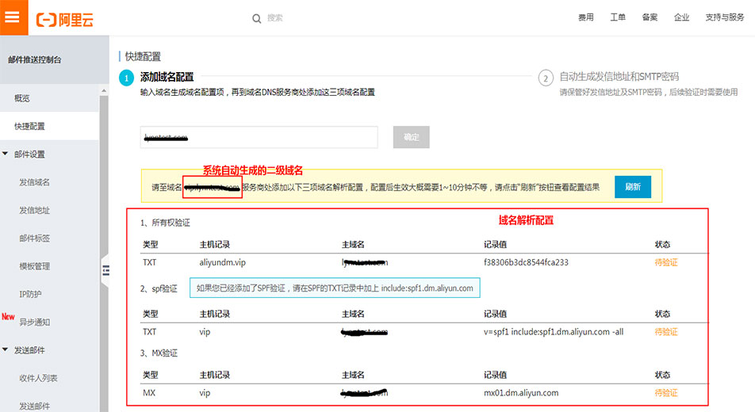Click the search magnifier icon
This screenshot has height=412, width=755.
click(x=256, y=17)
